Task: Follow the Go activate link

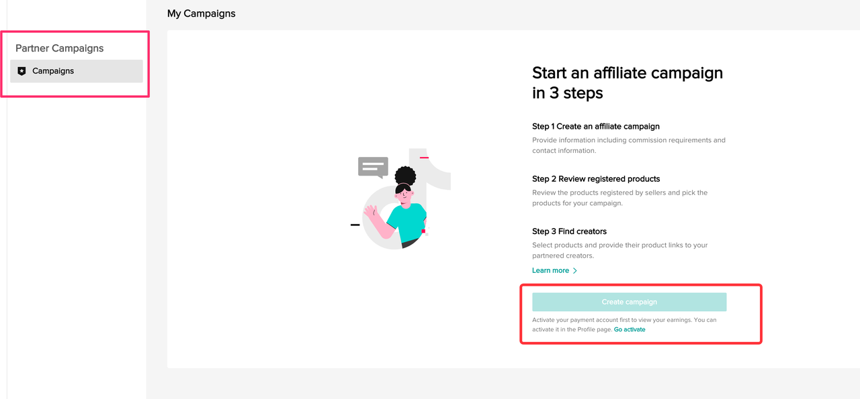Action: tap(630, 329)
